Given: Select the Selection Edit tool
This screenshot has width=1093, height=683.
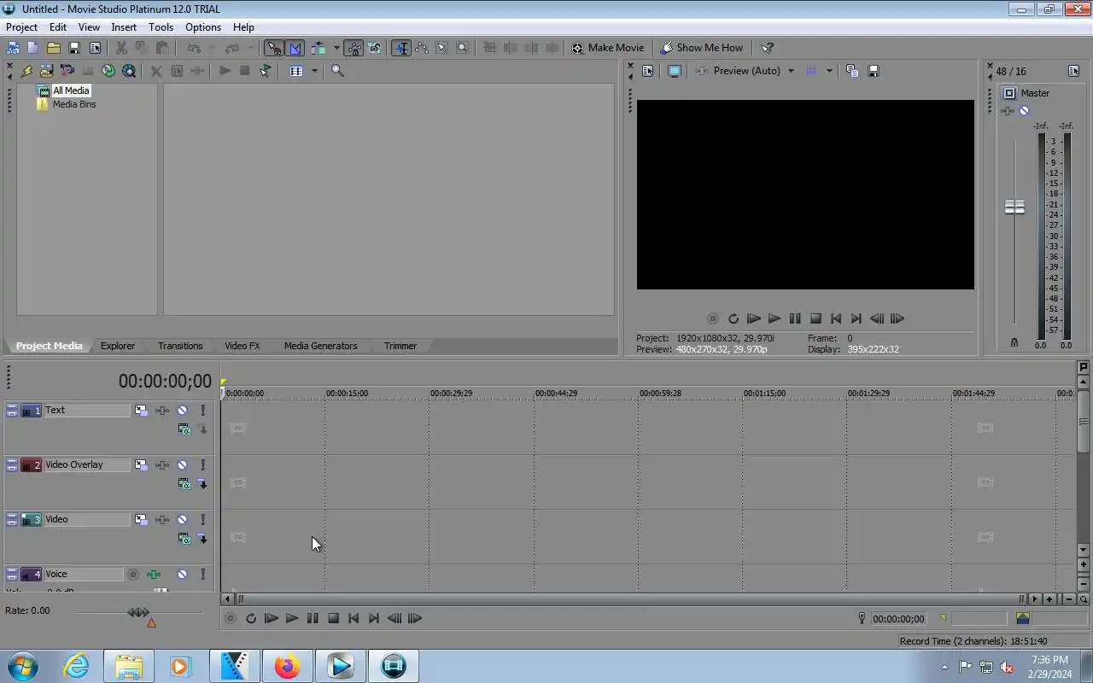Looking at the screenshot, I should [x=442, y=48].
